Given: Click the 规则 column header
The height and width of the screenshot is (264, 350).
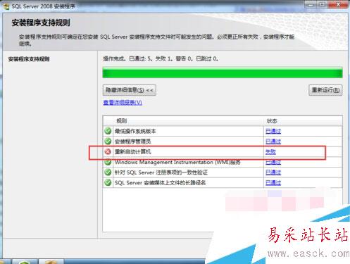Looking at the screenshot, I should 122,121.
